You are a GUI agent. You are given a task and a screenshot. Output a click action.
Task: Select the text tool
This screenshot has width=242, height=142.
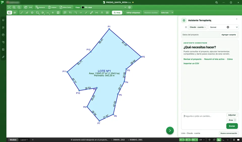point(70,13)
